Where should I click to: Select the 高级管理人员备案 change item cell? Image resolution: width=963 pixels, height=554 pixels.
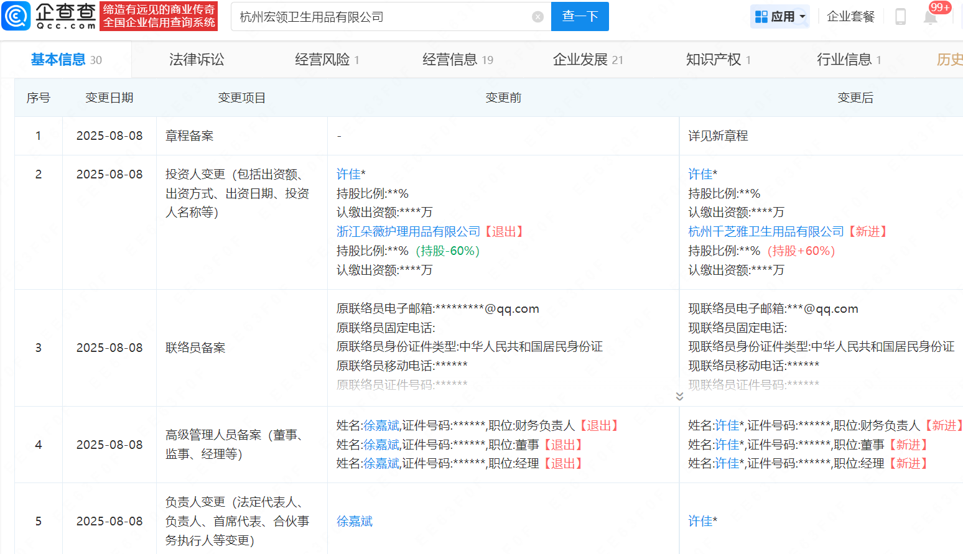242,445
